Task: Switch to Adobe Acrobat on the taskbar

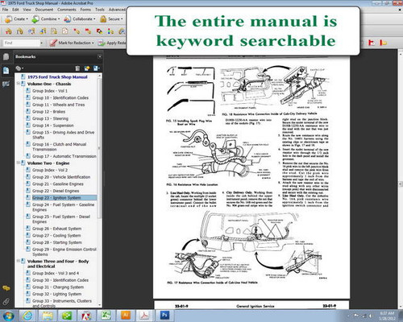Action: pos(144,316)
